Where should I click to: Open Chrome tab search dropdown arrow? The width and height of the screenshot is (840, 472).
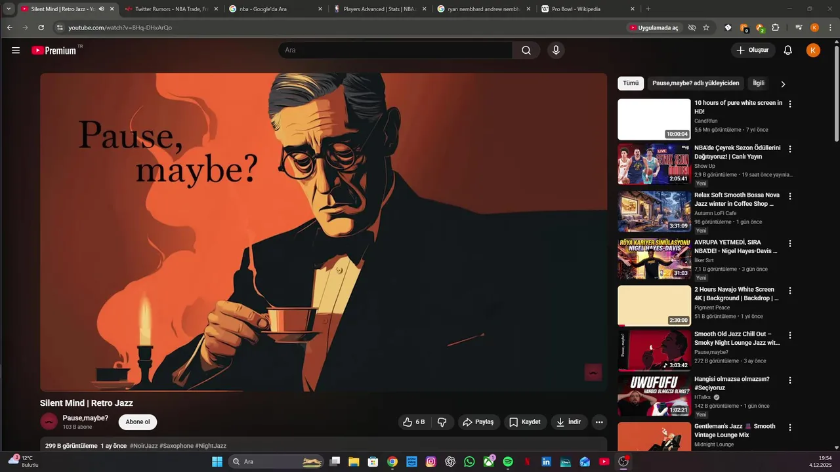9,9
